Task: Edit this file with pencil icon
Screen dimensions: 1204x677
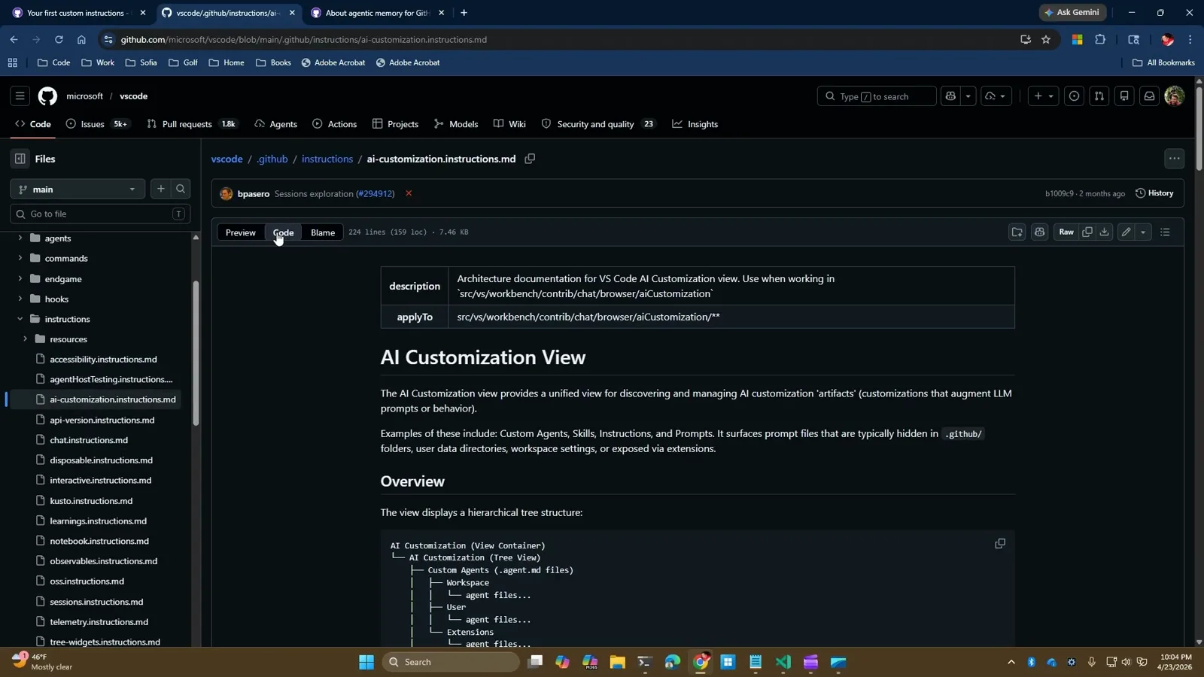Action: click(x=1126, y=232)
